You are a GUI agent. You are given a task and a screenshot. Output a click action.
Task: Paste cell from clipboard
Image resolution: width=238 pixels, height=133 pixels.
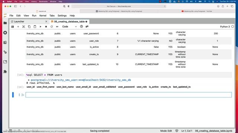click(35, 27)
